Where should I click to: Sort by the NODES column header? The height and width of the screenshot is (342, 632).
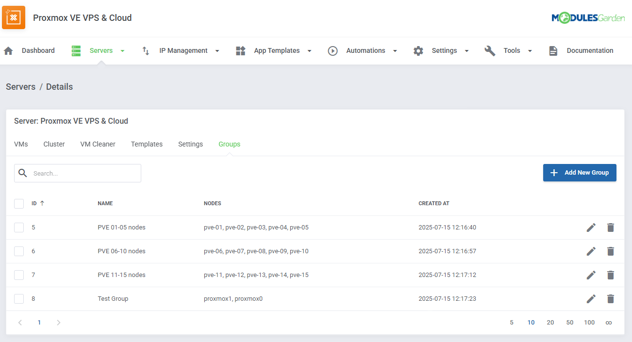tap(213, 203)
